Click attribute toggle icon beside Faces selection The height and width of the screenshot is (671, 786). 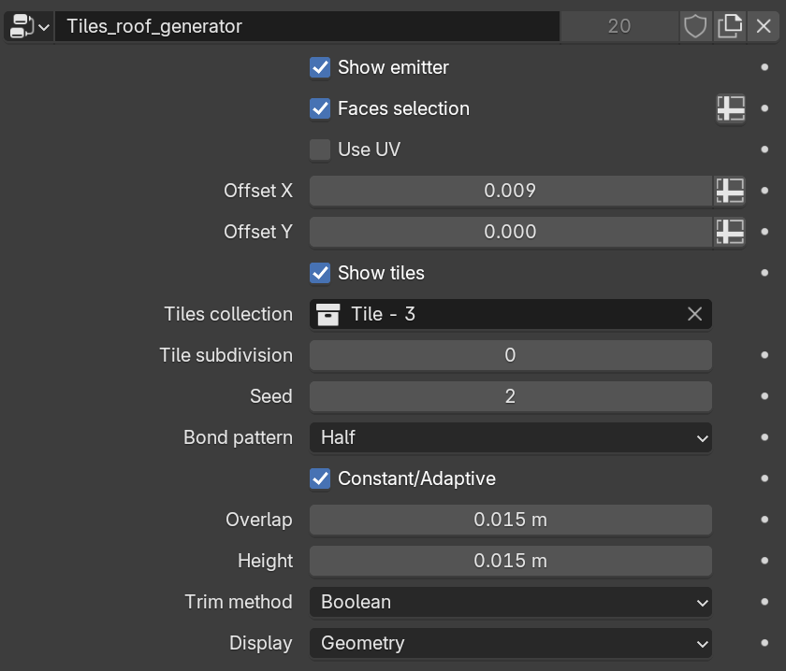[731, 108]
